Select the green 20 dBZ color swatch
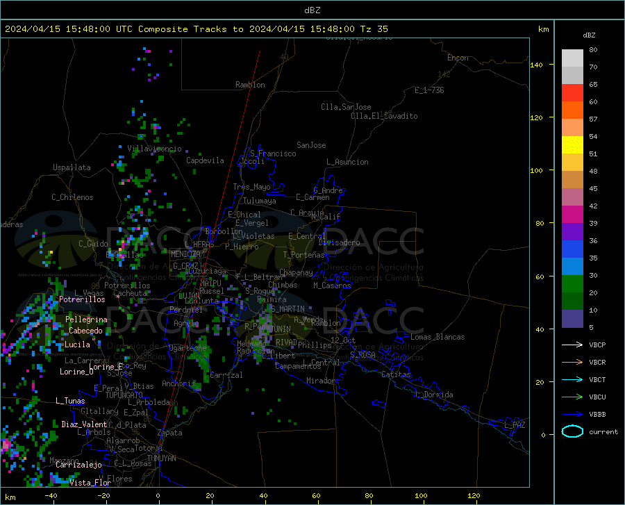Screen dimensions: 625x505 point(572,284)
